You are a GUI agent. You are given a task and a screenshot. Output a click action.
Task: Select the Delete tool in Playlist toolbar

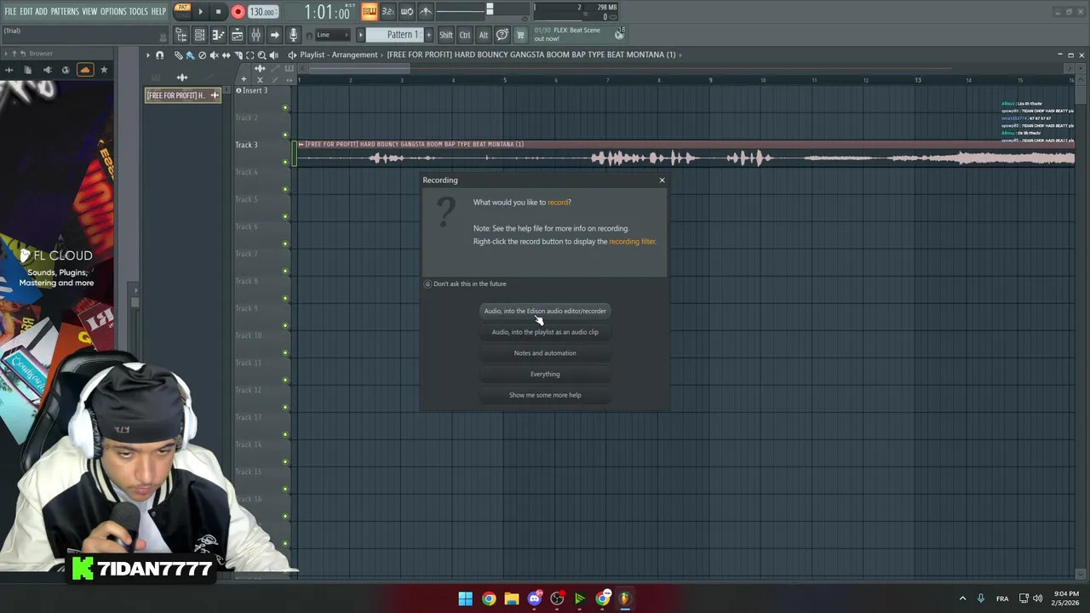[x=202, y=54]
